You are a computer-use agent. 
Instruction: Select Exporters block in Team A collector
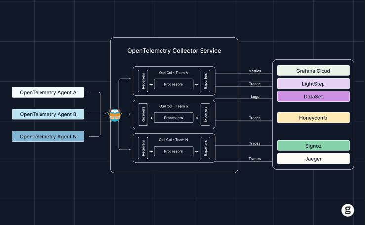(x=205, y=81)
